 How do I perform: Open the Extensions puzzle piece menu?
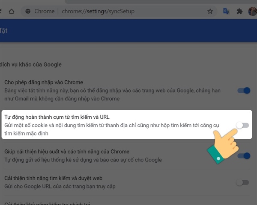coord(239,12)
